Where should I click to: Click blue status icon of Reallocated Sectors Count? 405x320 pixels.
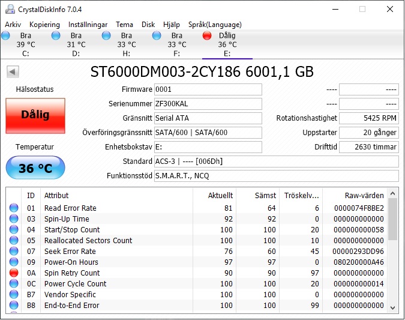[14, 240]
